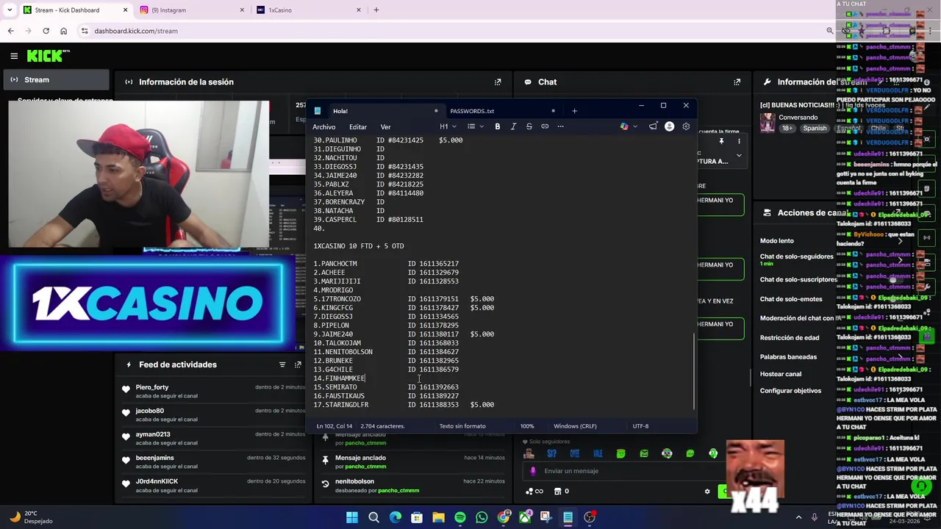
Task: Open the list style dropdown in Notepad
Action: 475,126
